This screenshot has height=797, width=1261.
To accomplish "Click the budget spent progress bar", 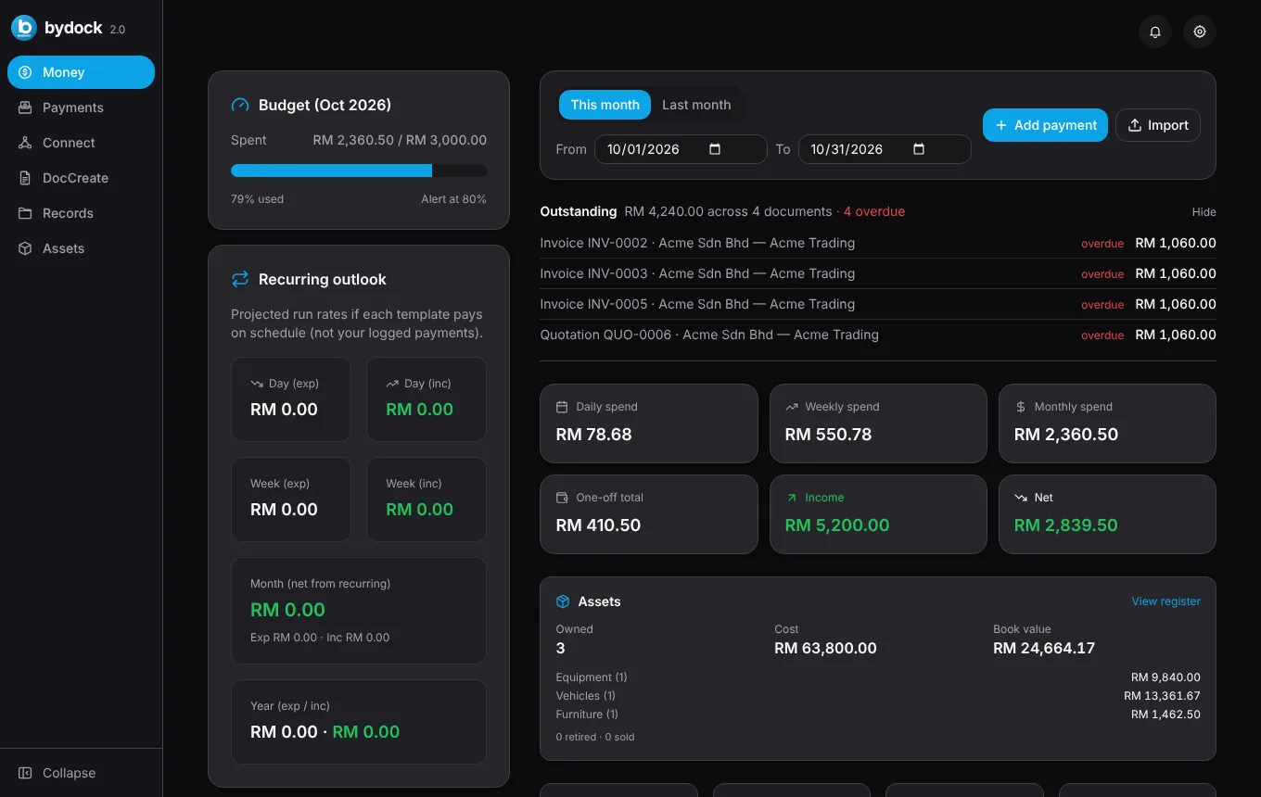I will pyautogui.click(x=359, y=171).
